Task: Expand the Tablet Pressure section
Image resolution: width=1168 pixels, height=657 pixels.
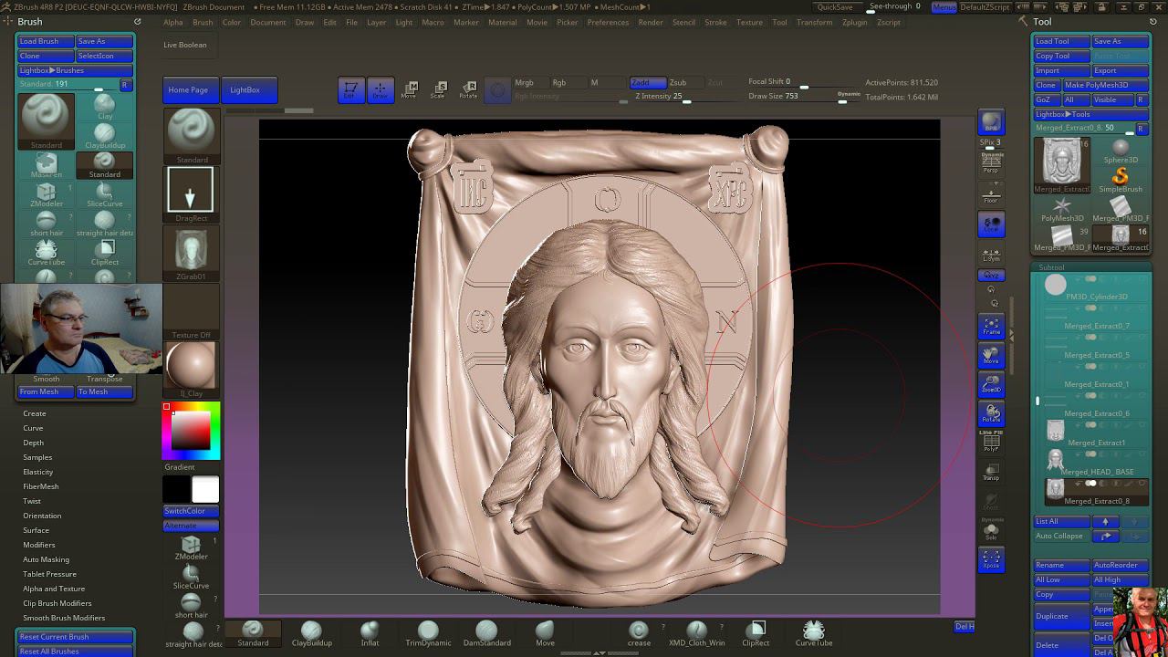Action: (49, 574)
